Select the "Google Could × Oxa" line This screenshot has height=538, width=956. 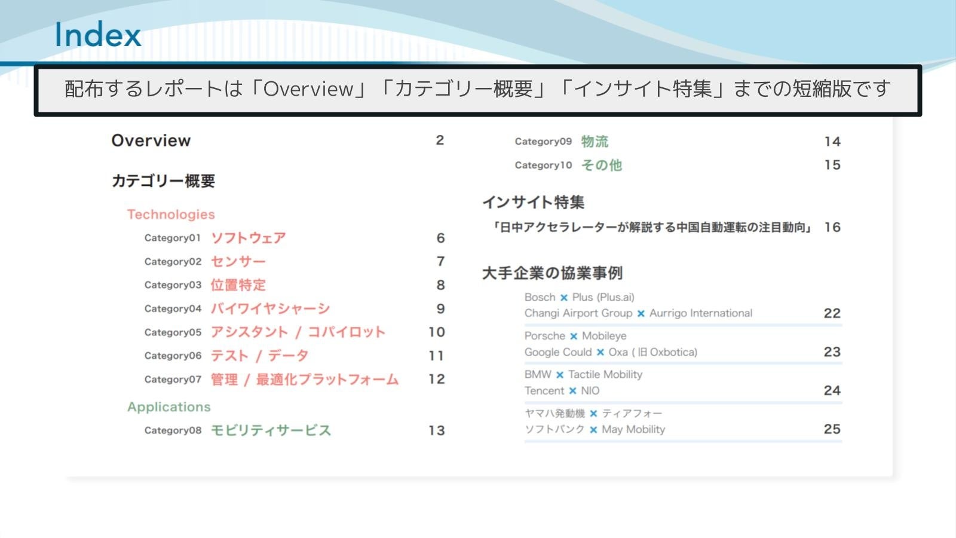pyautogui.click(x=611, y=352)
